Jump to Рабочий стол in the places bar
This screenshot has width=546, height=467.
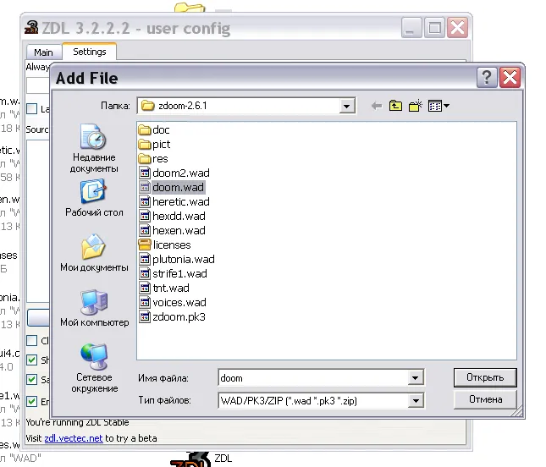94,199
